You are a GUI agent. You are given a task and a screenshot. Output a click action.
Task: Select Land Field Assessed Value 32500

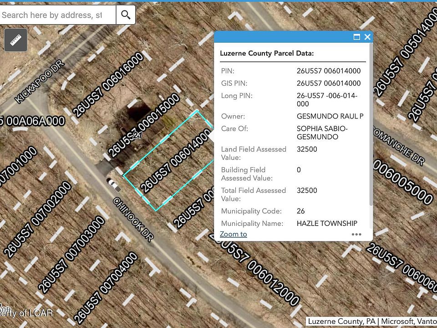(x=307, y=149)
